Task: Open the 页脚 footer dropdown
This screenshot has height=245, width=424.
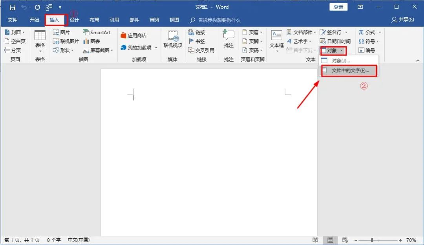Action: 252,41
